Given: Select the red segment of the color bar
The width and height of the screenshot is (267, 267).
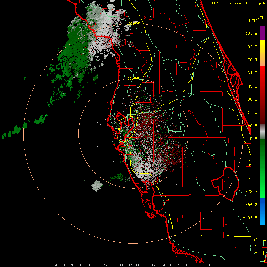Looking at the screenshot, I should (262, 95).
